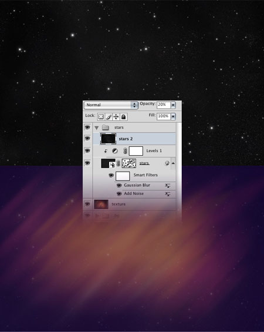
Task: Hide the texture layer
Action: tap(87, 204)
